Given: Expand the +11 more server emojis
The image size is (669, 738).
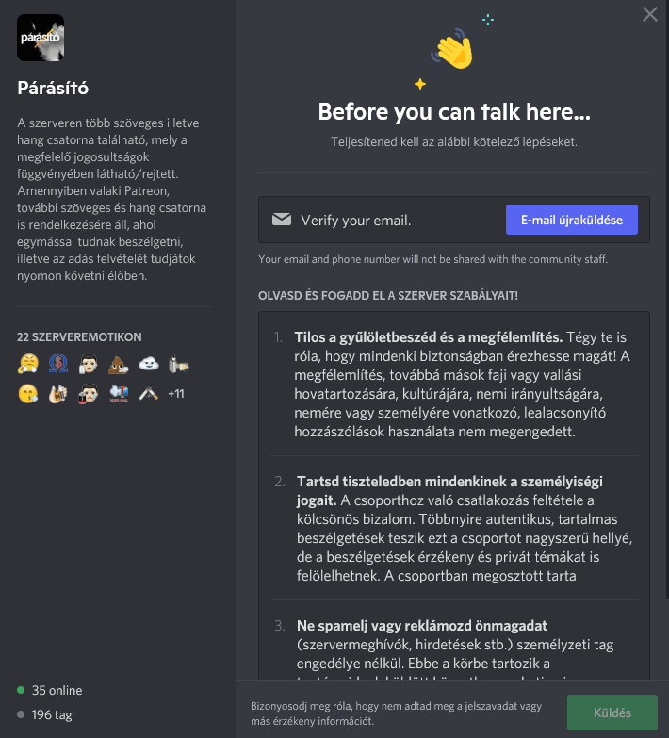Looking at the screenshot, I should point(176,393).
